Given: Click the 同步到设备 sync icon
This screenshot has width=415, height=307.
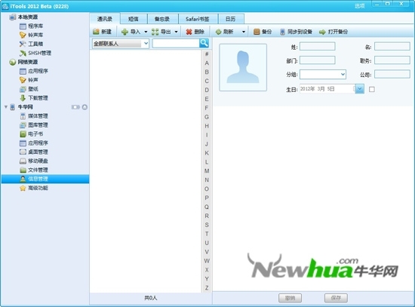Looking at the screenshot, I should tap(283, 32).
